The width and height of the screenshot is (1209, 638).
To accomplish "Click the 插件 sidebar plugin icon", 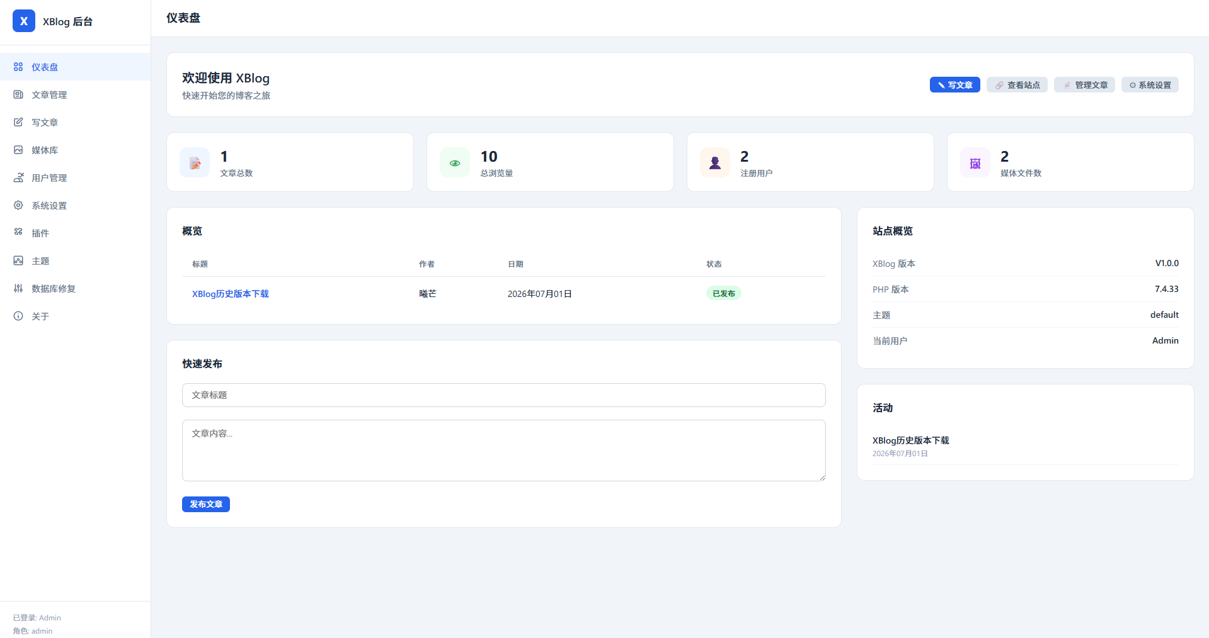I will coord(18,233).
